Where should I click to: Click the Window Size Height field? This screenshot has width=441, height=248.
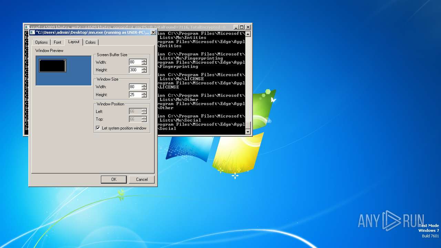135,95
